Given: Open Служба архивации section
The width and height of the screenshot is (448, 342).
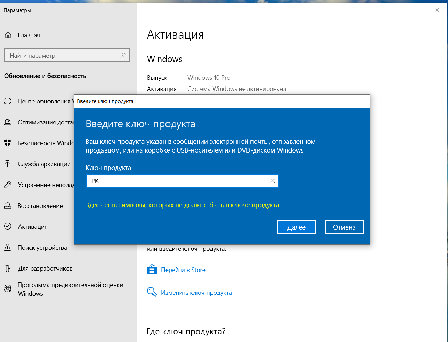Looking at the screenshot, I should (x=44, y=164).
